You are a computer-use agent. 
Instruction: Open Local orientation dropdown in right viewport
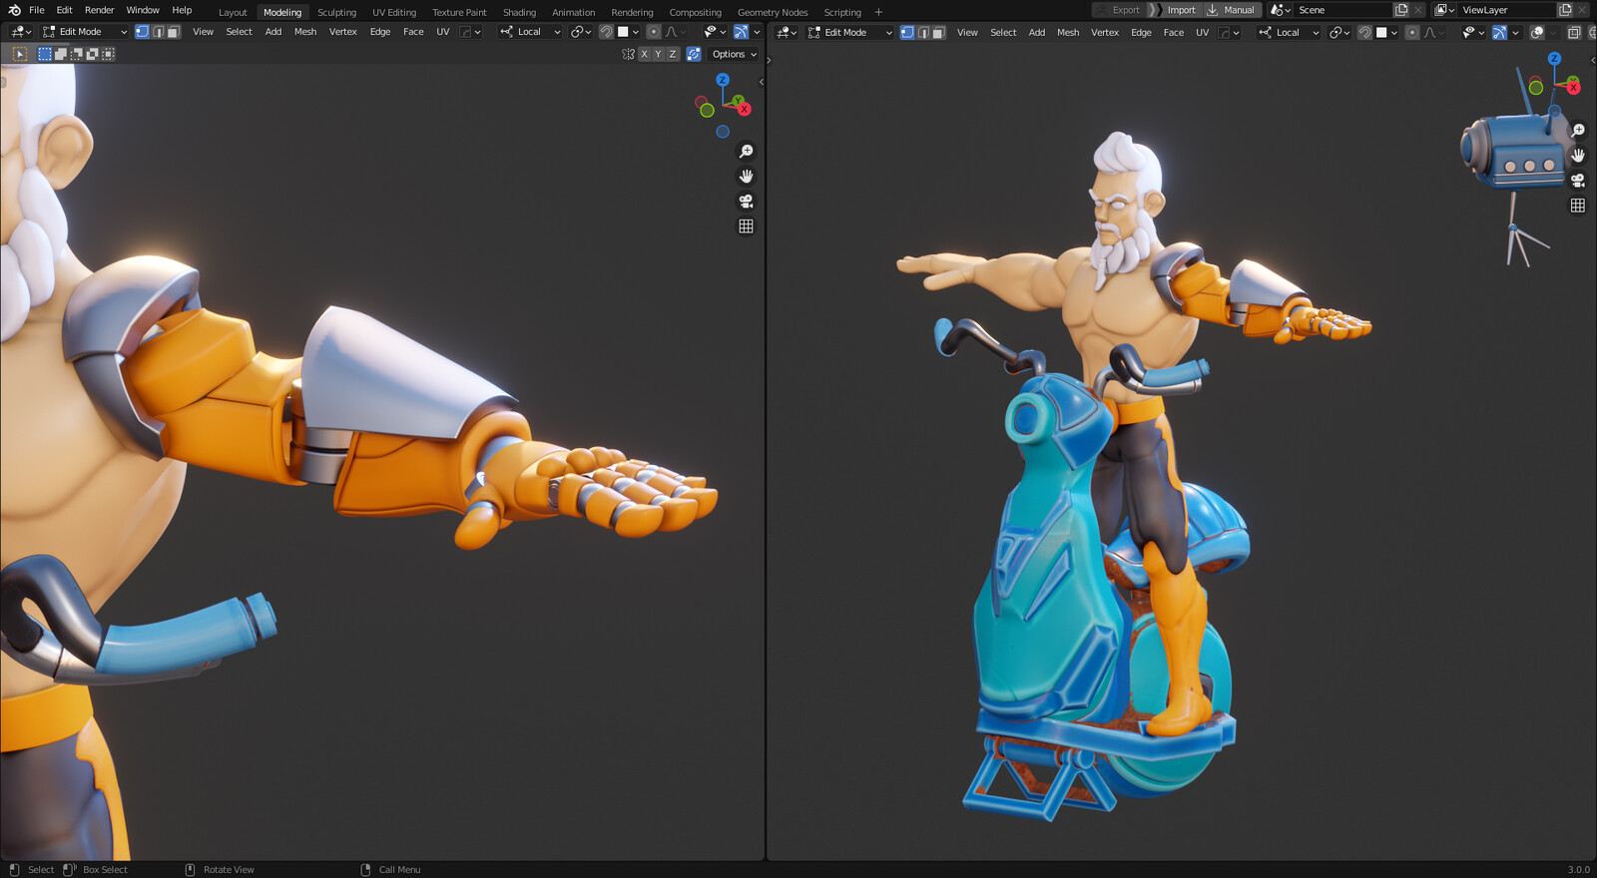click(x=1290, y=32)
